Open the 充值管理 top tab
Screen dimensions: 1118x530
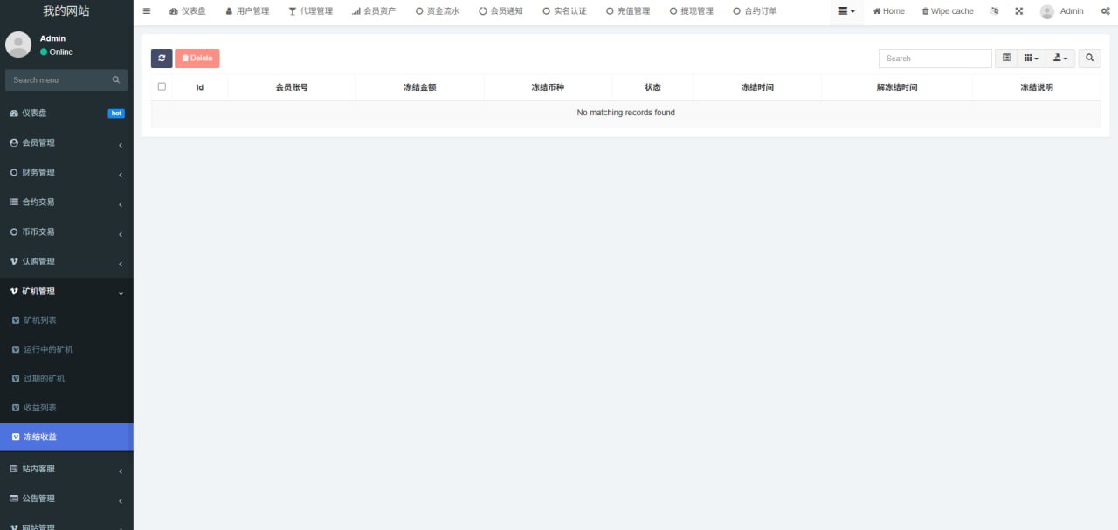pos(628,11)
